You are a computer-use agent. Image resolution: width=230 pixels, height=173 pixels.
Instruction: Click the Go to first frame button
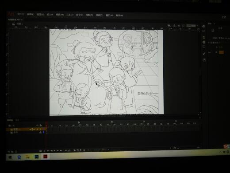(48, 151)
